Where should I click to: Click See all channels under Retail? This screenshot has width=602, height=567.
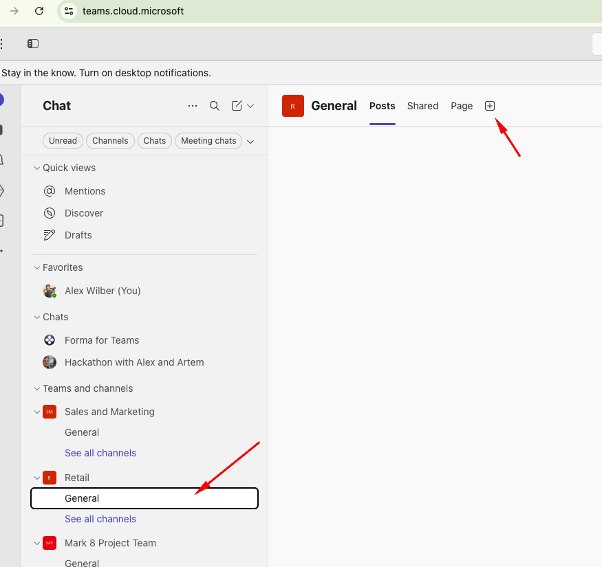coord(100,519)
